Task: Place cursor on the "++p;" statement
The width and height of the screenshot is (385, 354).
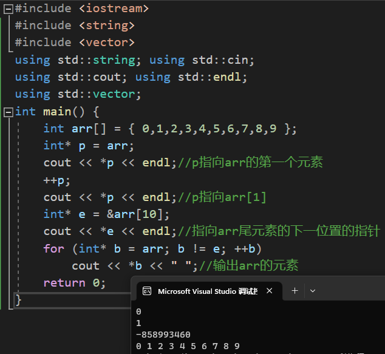Action: click(57, 180)
